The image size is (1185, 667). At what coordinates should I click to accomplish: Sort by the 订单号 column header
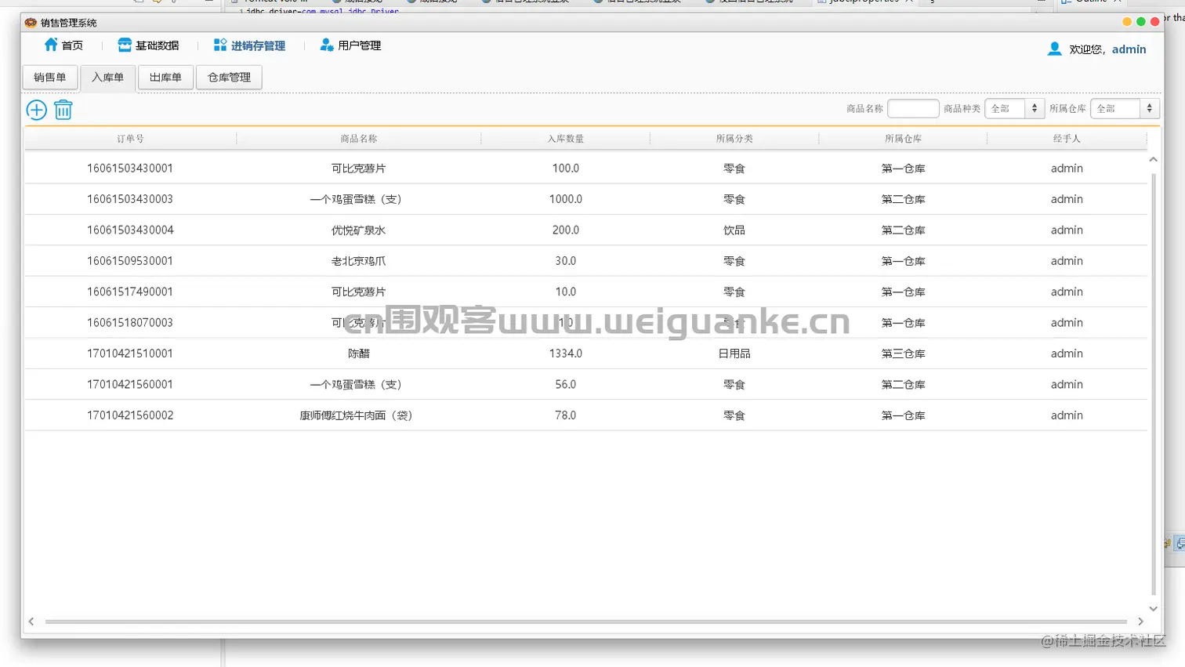tap(130, 139)
